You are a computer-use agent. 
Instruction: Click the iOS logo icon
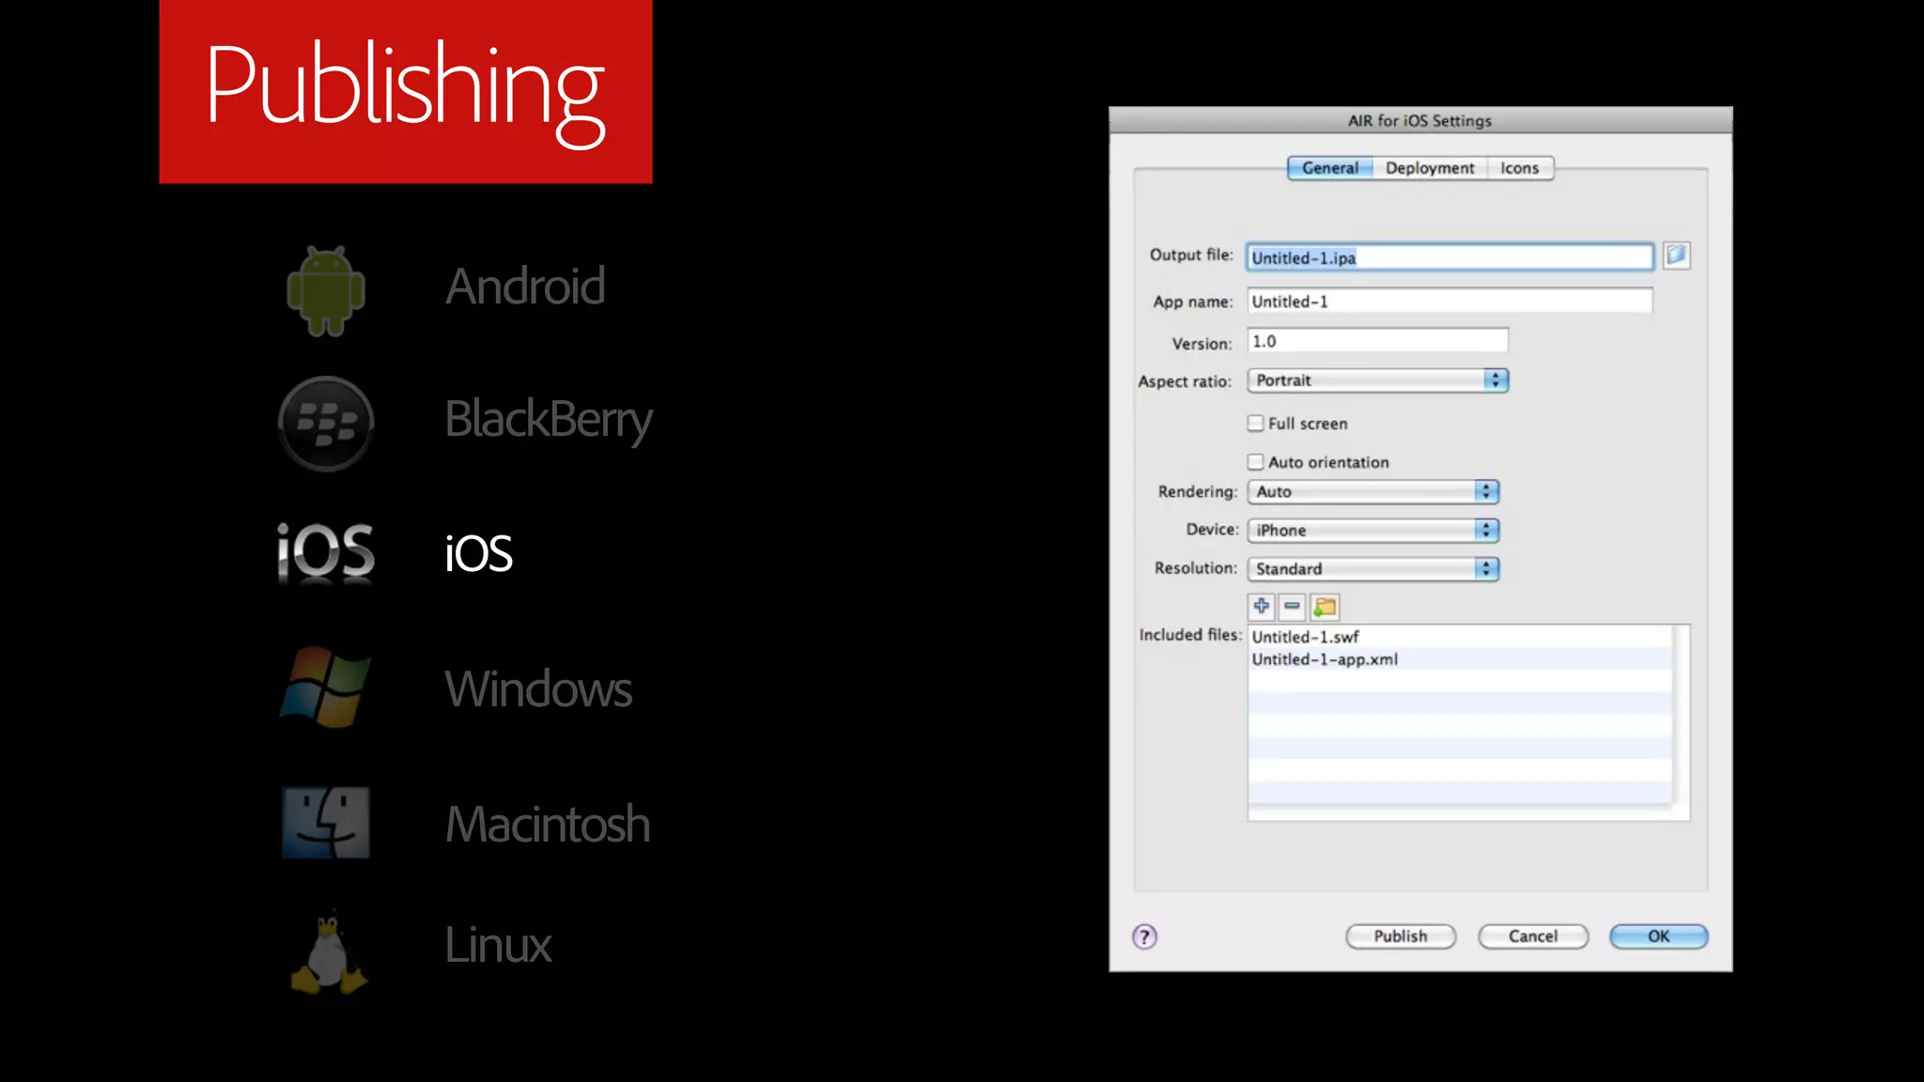pos(326,552)
